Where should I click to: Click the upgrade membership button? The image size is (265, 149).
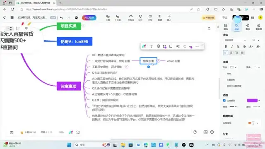[208, 17]
